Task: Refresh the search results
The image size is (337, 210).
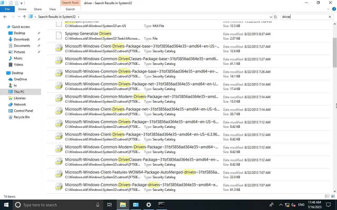Action: pos(275,17)
